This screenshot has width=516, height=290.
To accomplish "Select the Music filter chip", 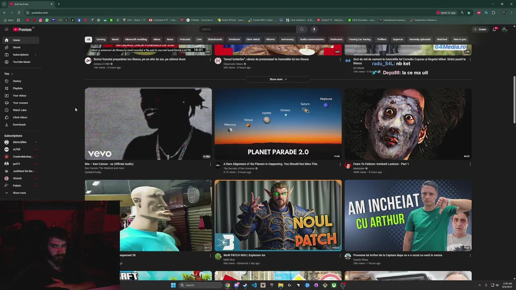I will 115,39.
